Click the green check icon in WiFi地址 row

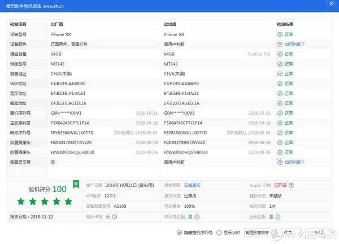(x=280, y=84)
